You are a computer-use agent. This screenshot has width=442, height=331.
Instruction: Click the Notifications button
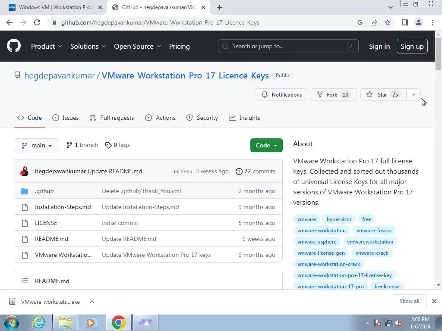tap(281, 94)
